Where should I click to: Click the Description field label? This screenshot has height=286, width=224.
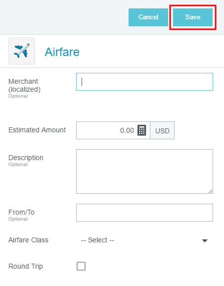point(26,158)
